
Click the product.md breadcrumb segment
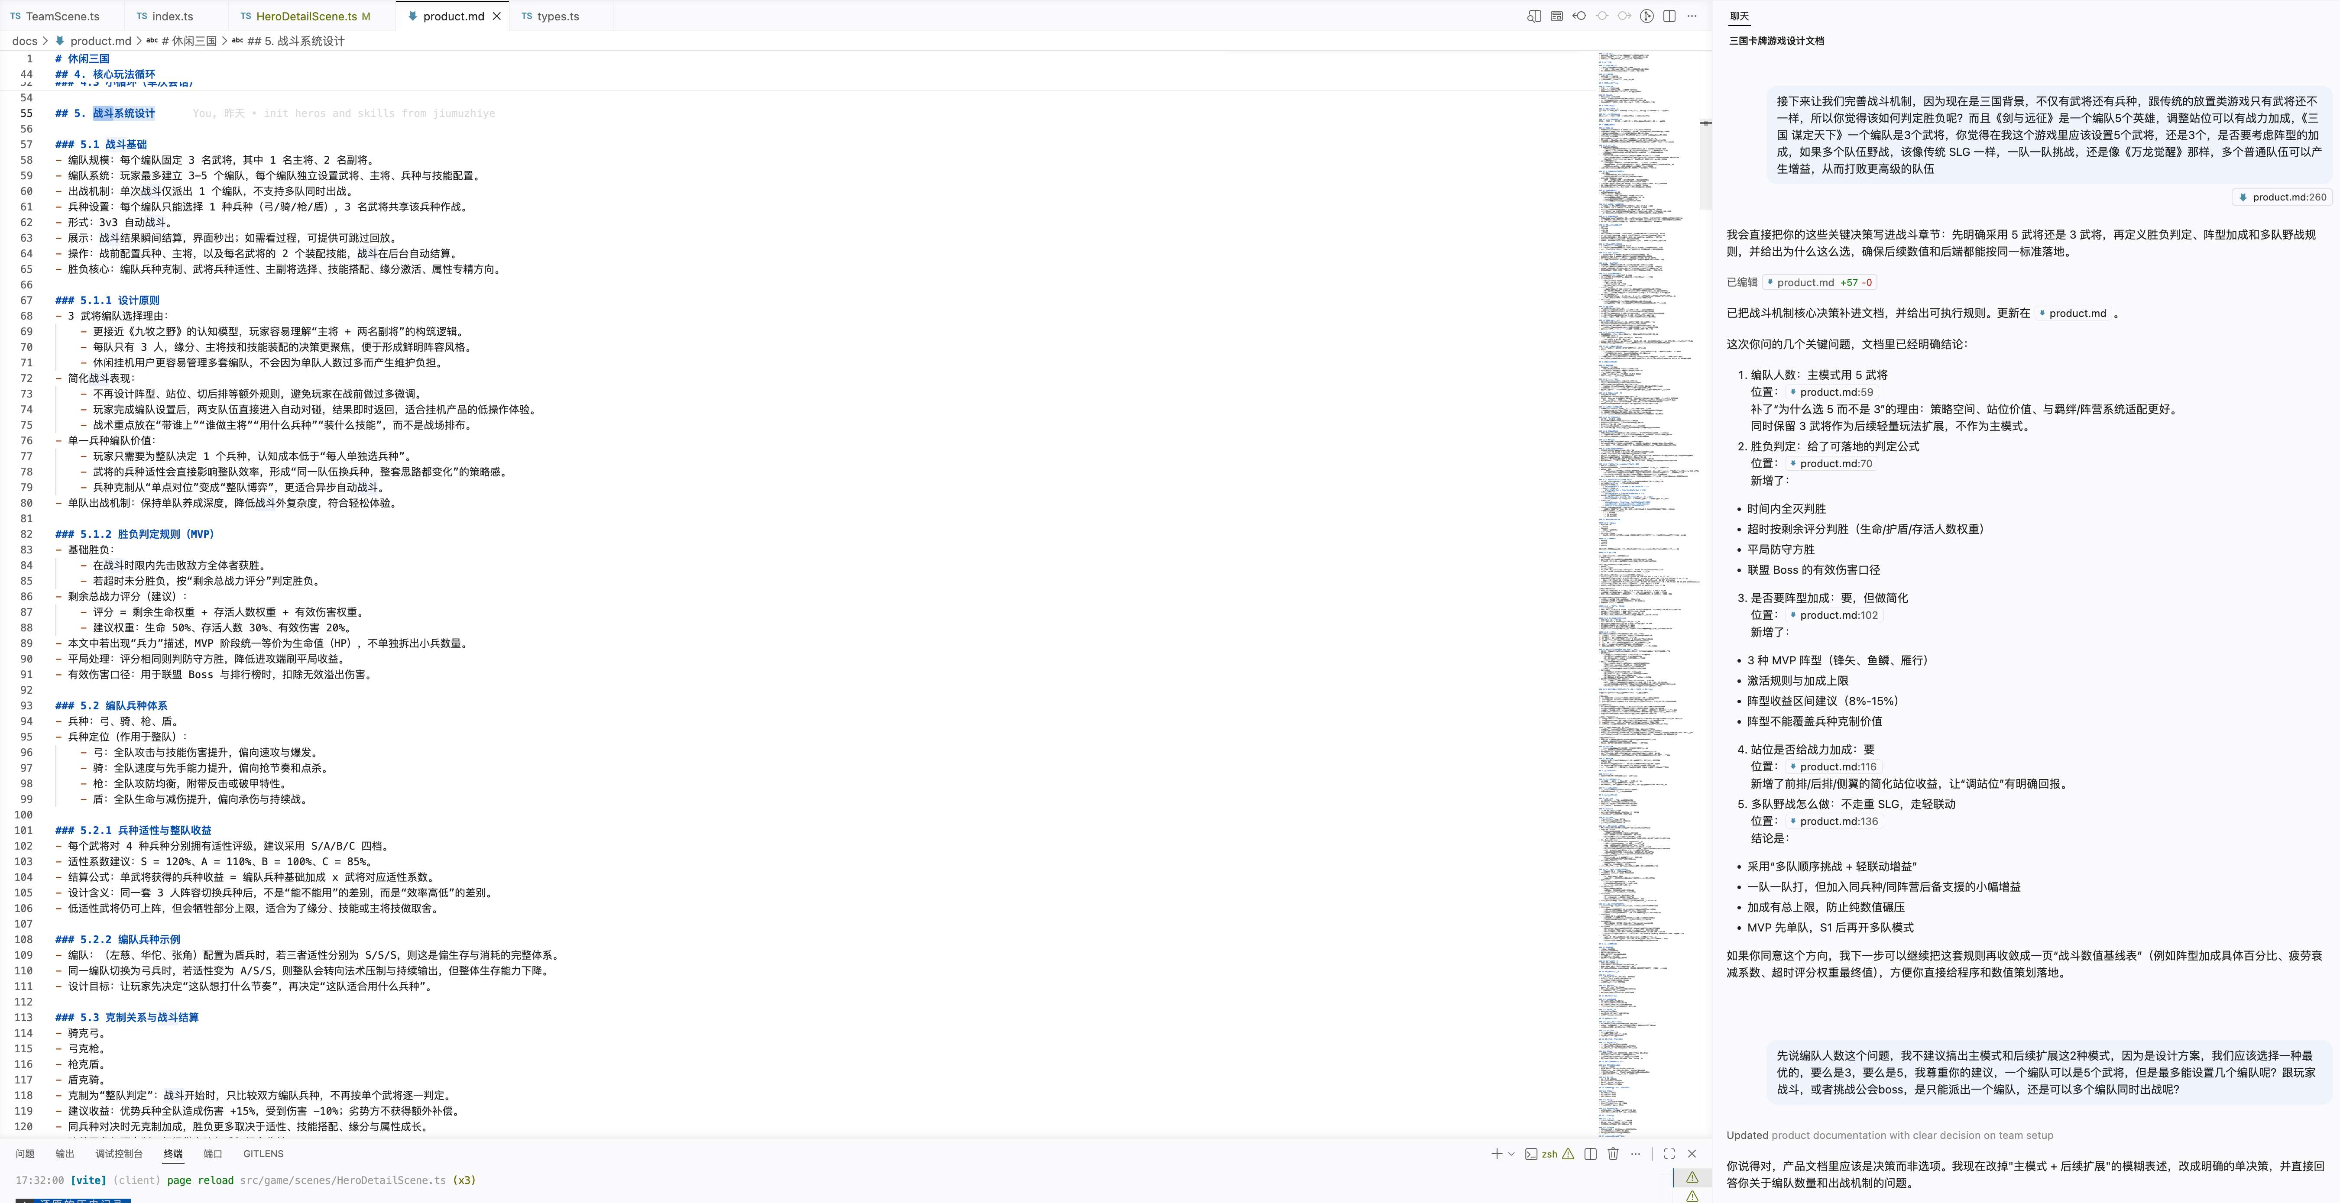tap(94, 41)
